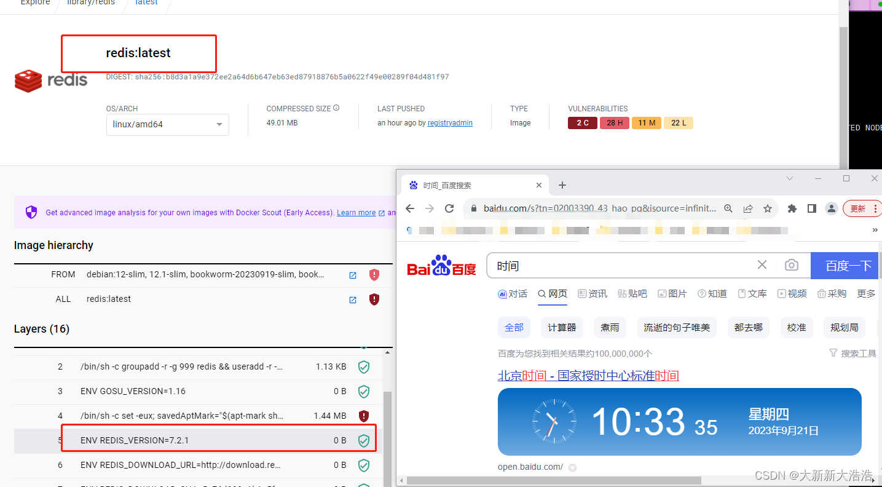The width and height of the screenshot is (882, 487).
Task: Select layer 6 ENV REDIS_DOWNLOAD_URL row
Action: point(198,465)
